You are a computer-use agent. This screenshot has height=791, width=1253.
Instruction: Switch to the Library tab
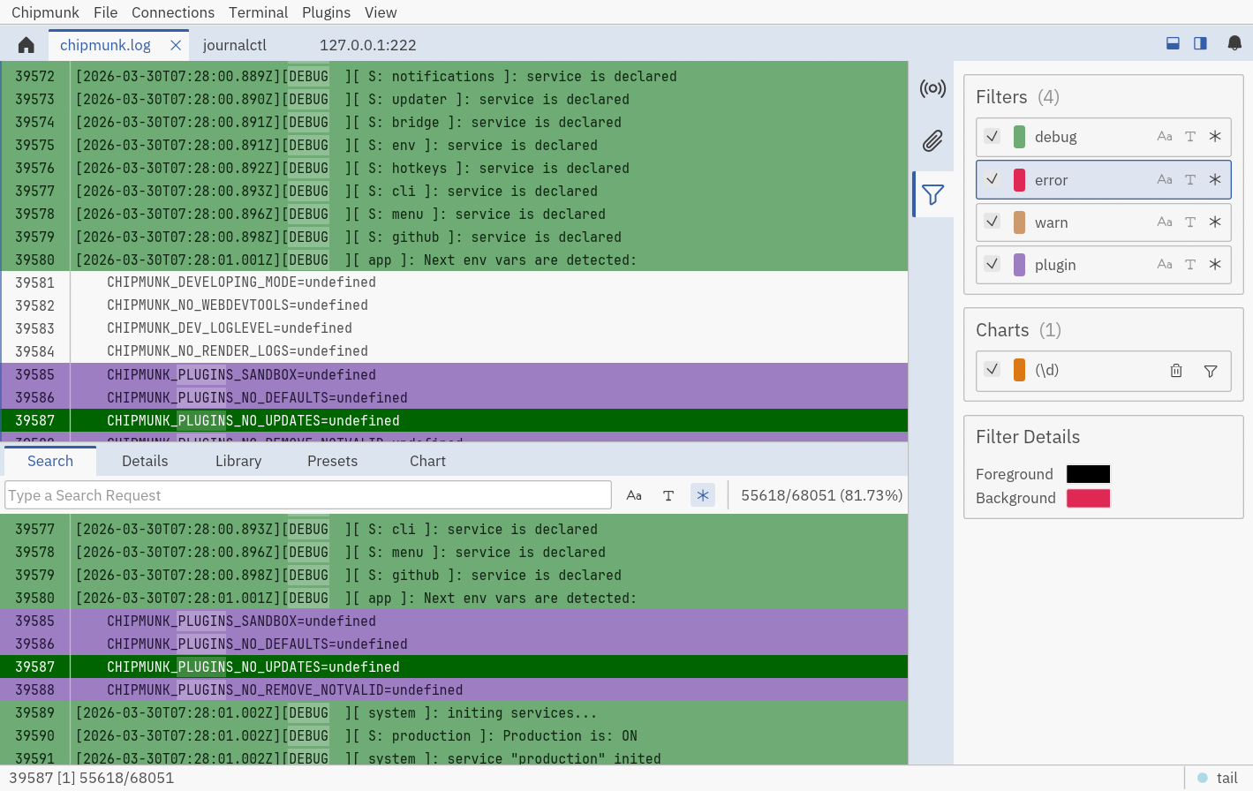[238, 461]
